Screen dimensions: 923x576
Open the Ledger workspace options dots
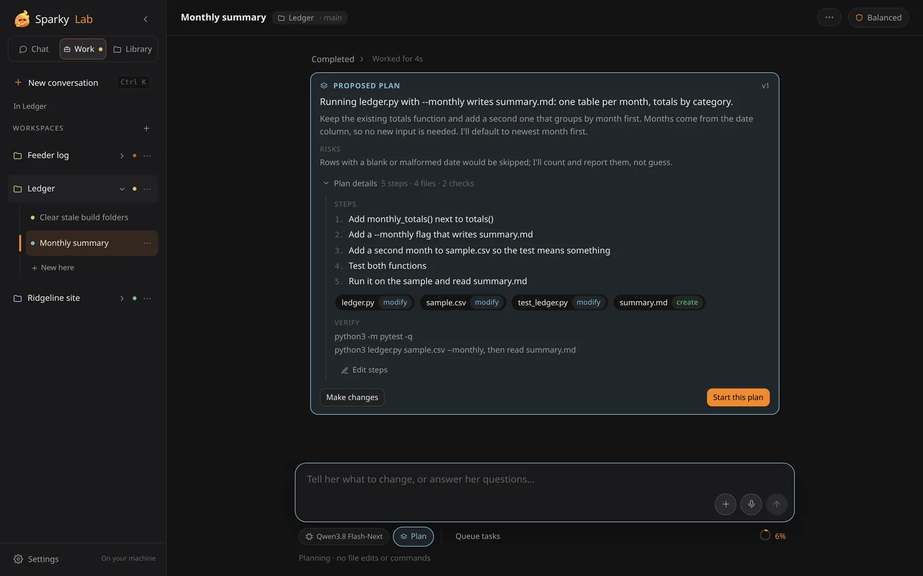click(147, 189)
